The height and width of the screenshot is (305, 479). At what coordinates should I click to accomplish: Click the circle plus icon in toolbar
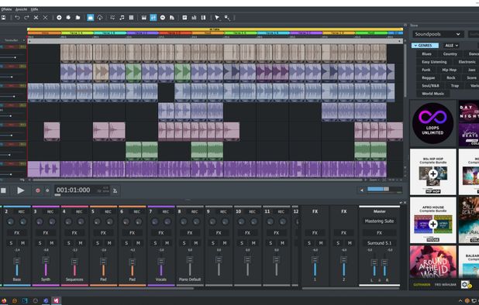pos(59,18)
